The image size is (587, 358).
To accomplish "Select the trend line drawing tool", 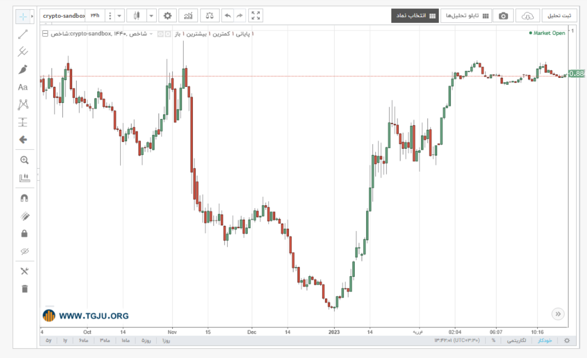I will tap(23, 34).
